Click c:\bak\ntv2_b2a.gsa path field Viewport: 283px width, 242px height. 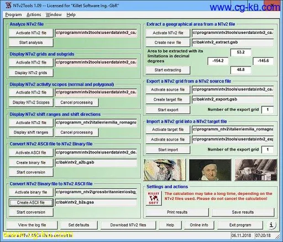click(96, 203)
